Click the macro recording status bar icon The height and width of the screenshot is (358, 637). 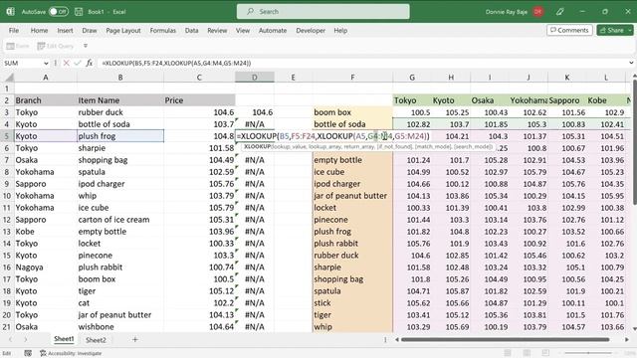pyautogui.click(x=28, y=353)
